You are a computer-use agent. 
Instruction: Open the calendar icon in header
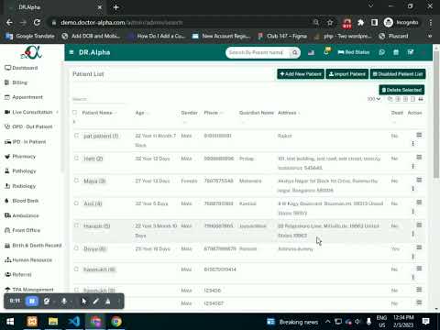point(396,52)
